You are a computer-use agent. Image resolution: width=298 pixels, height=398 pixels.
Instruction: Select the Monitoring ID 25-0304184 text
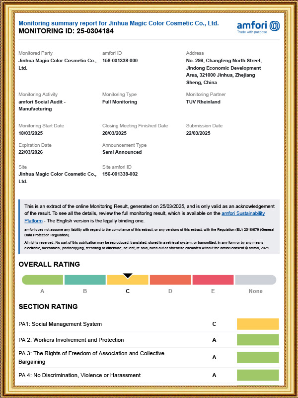point(66,31)
